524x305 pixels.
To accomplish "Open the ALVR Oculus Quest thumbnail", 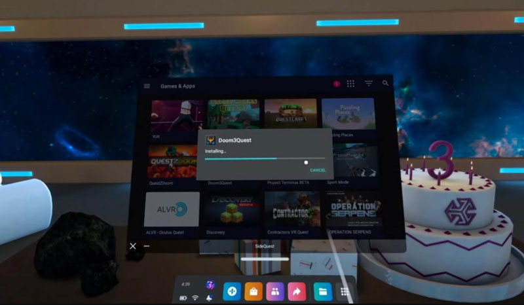I will pyautogui.click(x=172, y=209).
